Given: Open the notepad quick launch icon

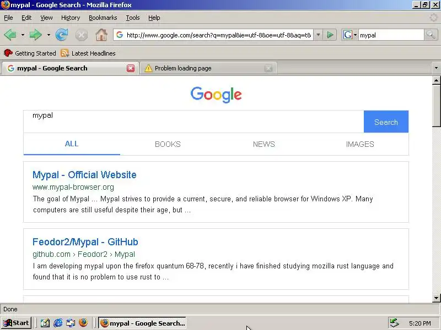Looking at the screenshot, I should tap(45, 323).
